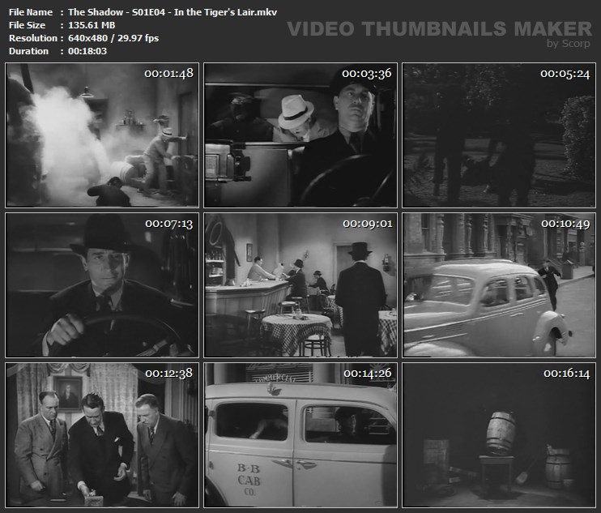
Task: Select the thumbnail timestamped 00:07:13
Action: point(102,285)
